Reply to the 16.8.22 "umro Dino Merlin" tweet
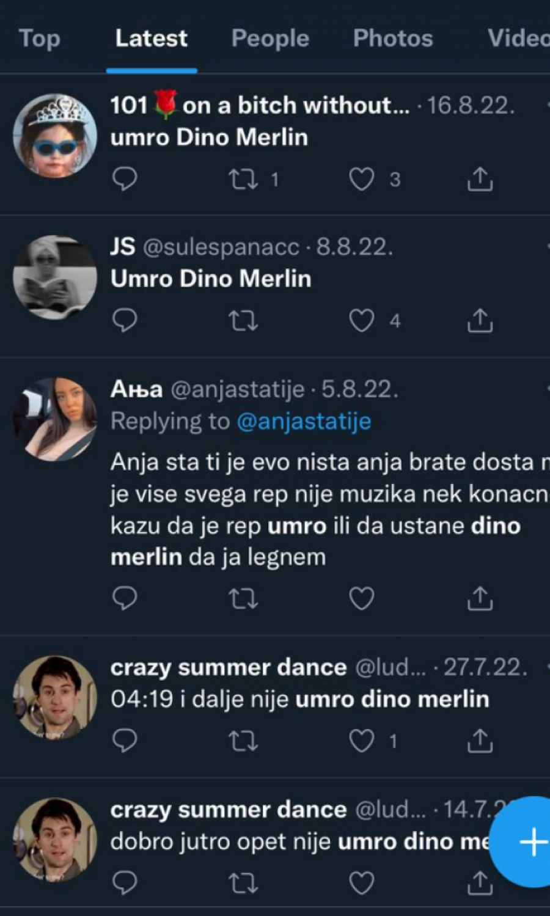The width and height of the screenshot is (550, 916). tap(125, 179)
